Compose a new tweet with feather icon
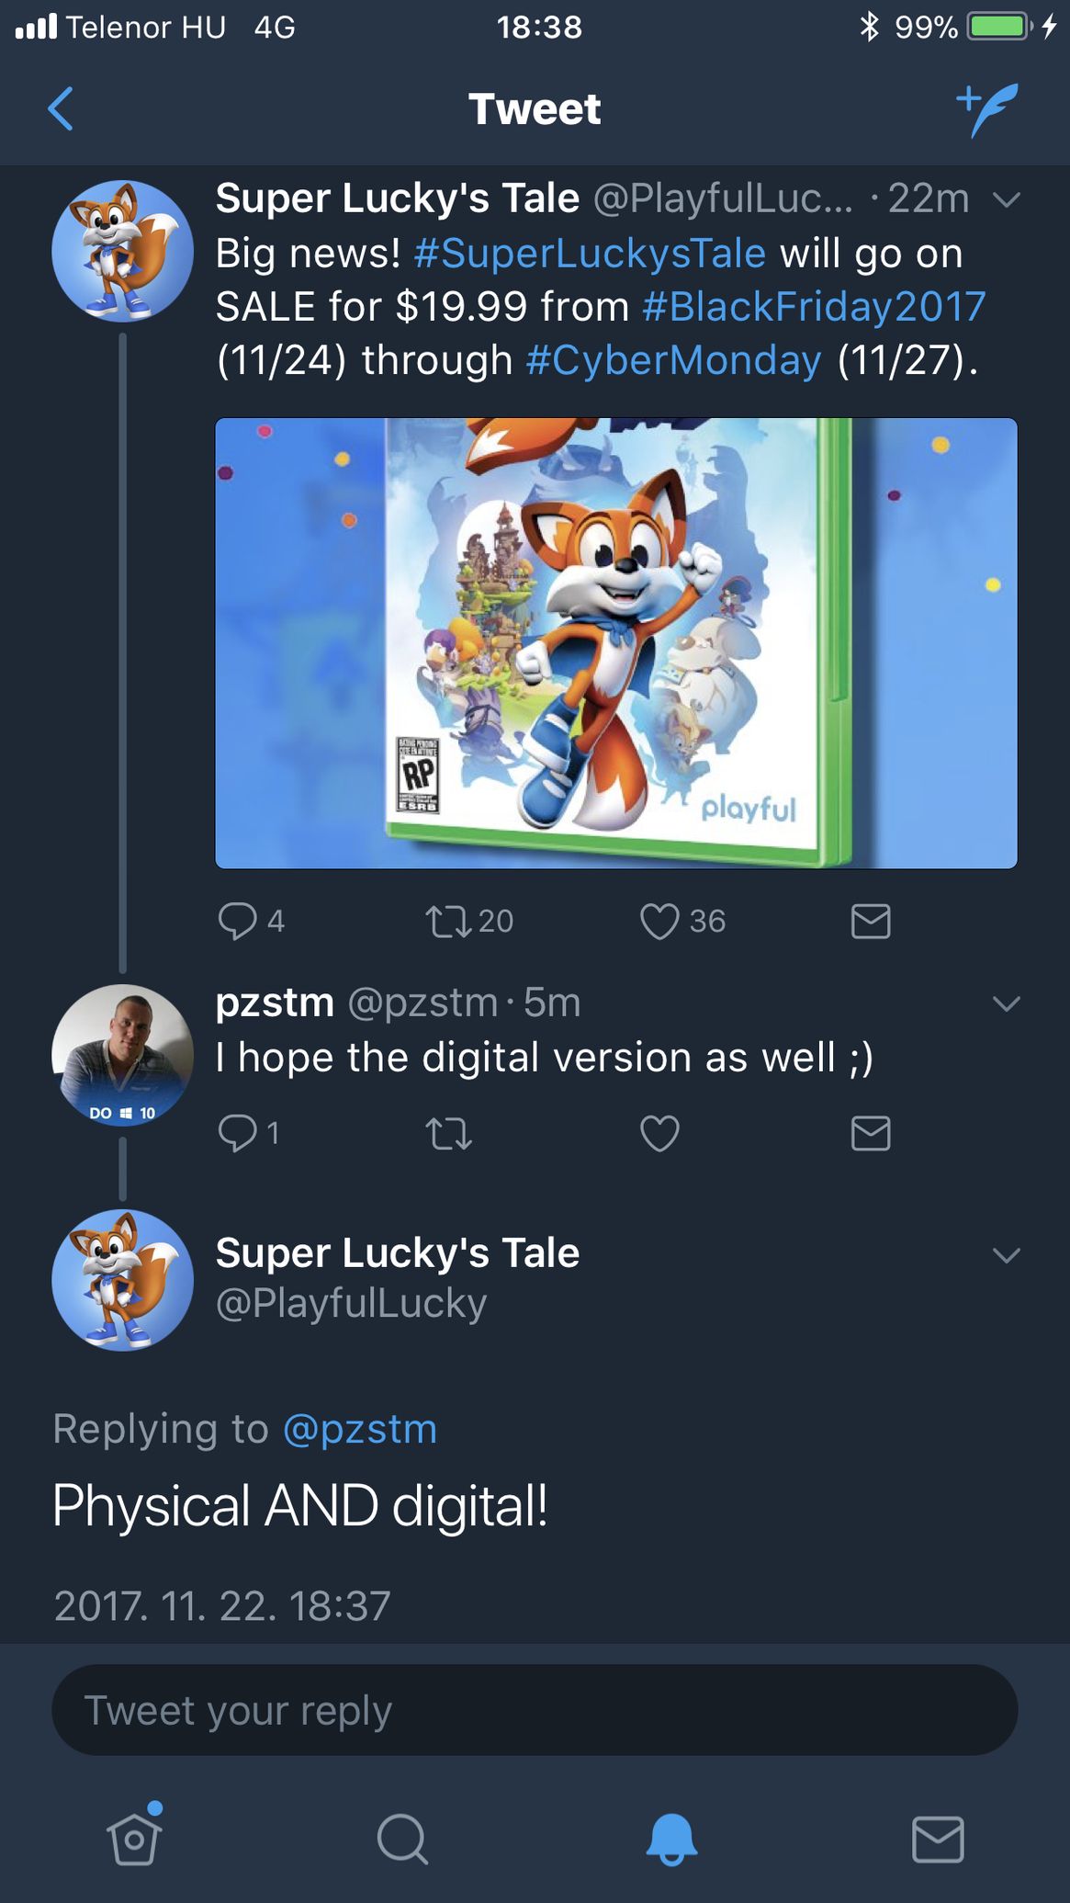1070x1903 pixels. 987,109
